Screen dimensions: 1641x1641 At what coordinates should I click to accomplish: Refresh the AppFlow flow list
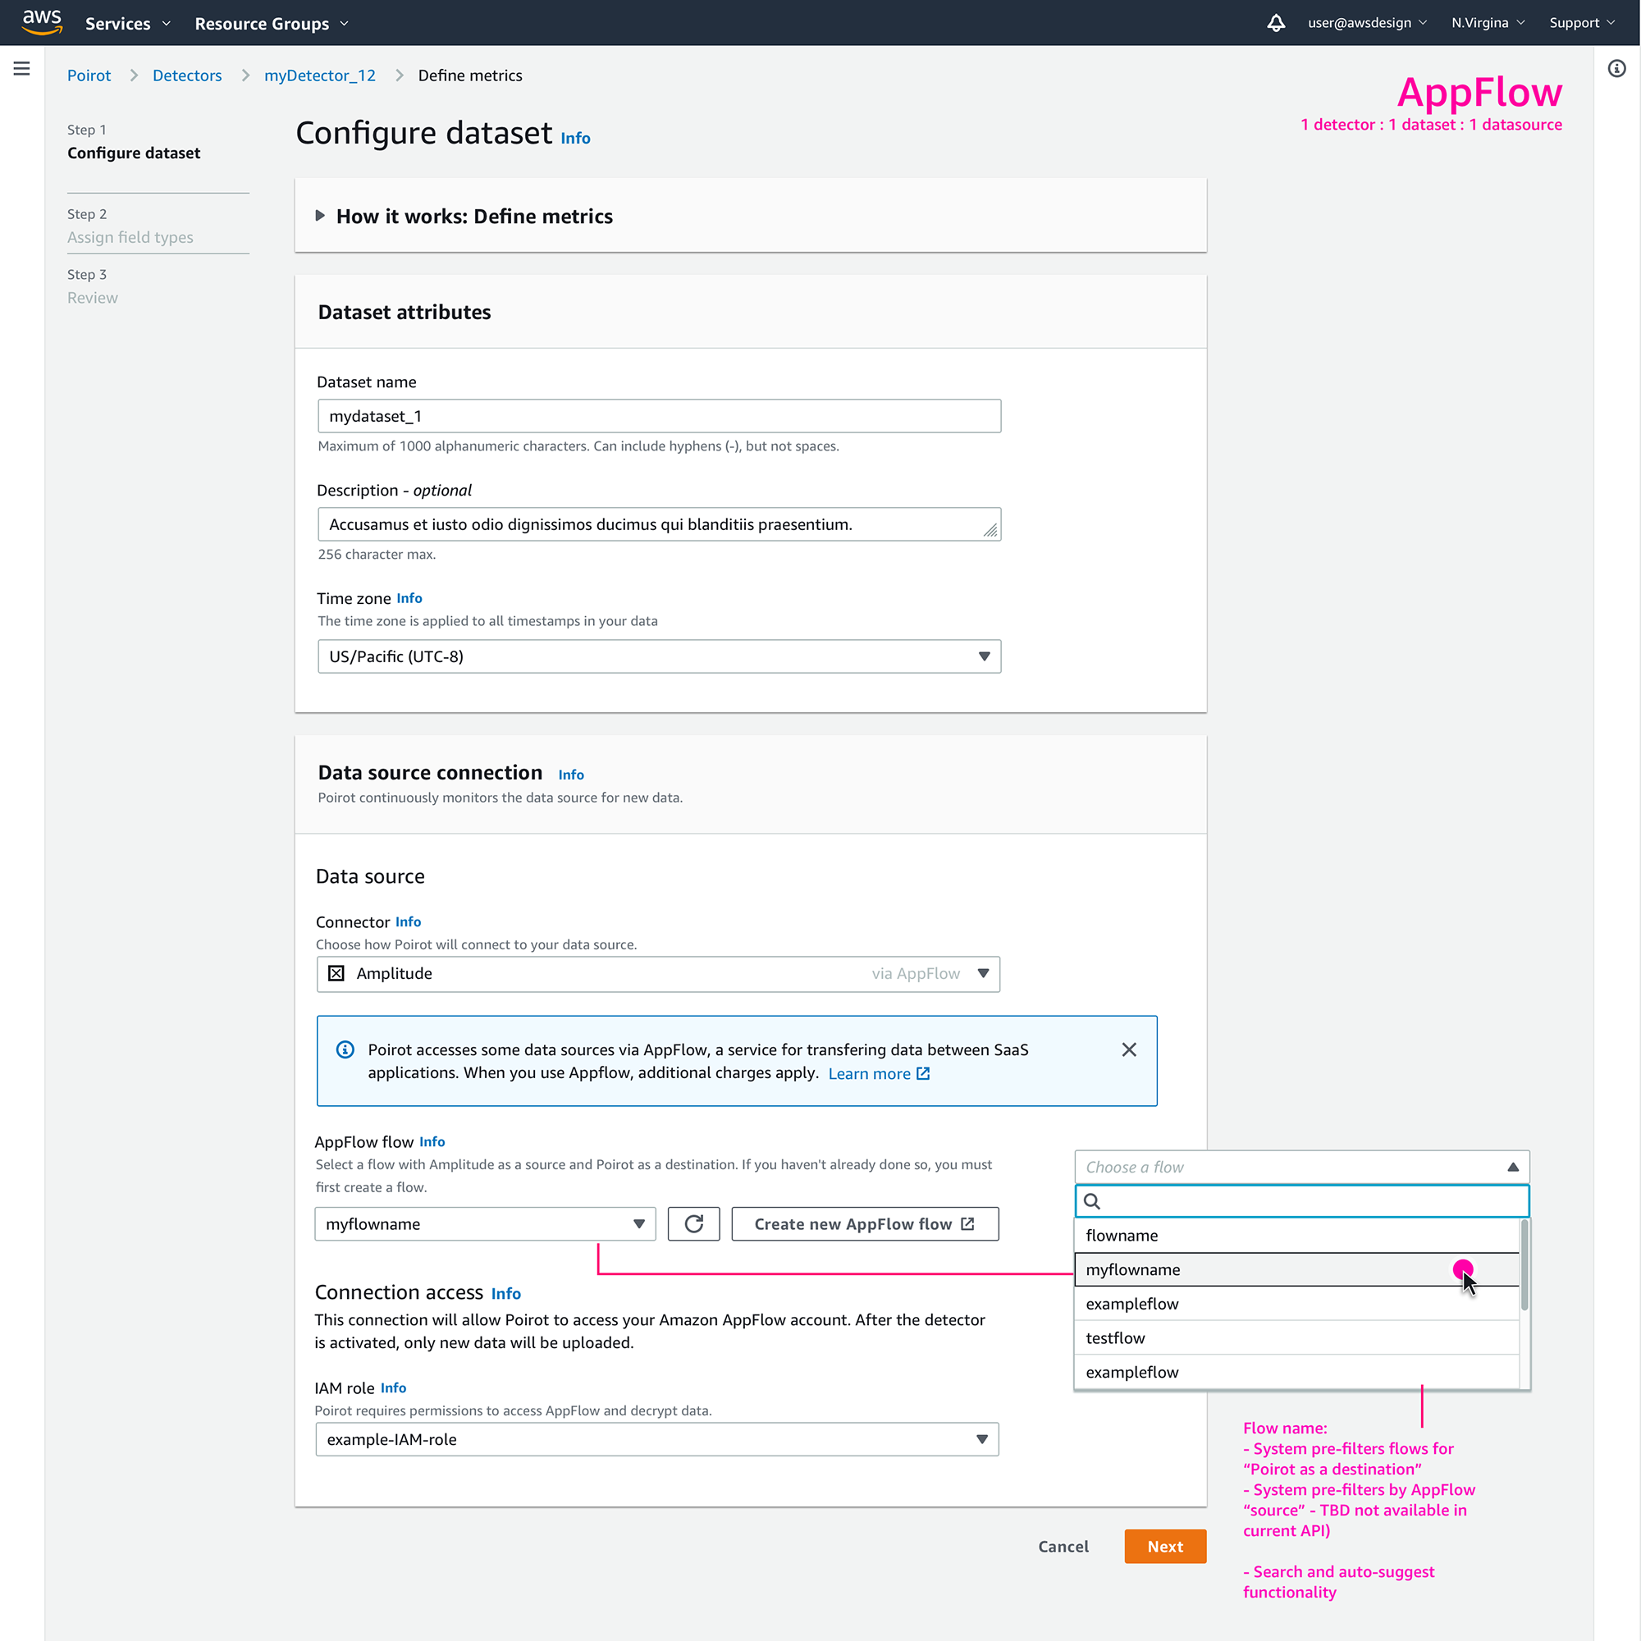point(694,1224)
